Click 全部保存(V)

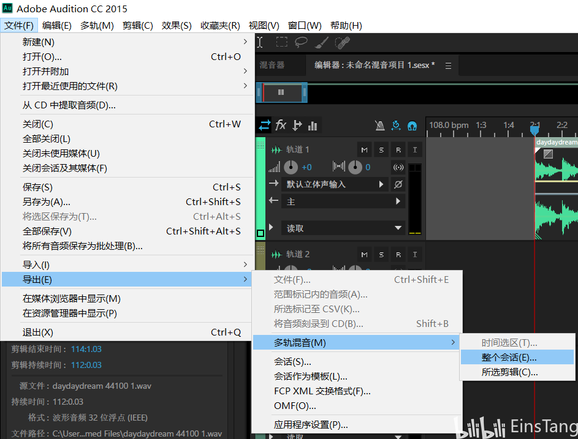pos(127,231)
